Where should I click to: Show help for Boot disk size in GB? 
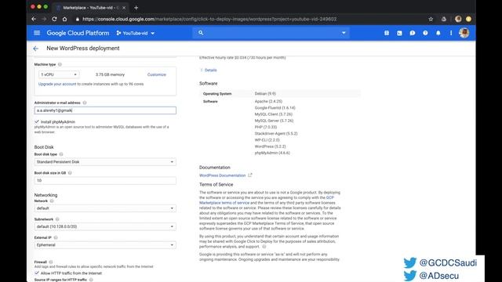(x=70, y=172)
